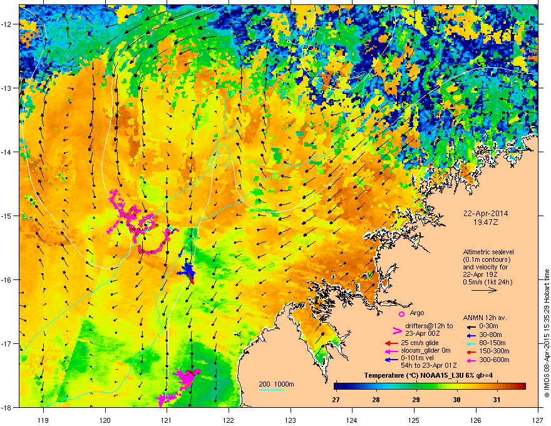
Task: Click the 150-300m depth label
Action: (494, 351)
